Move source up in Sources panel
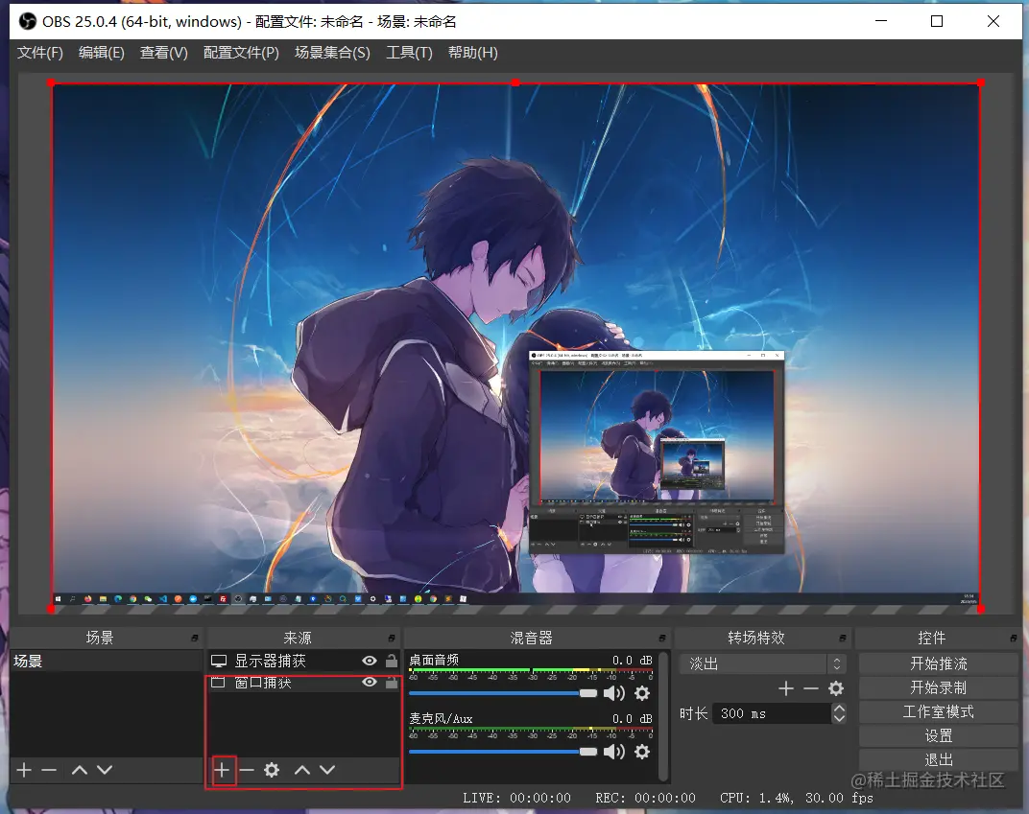 click(302, 770)
